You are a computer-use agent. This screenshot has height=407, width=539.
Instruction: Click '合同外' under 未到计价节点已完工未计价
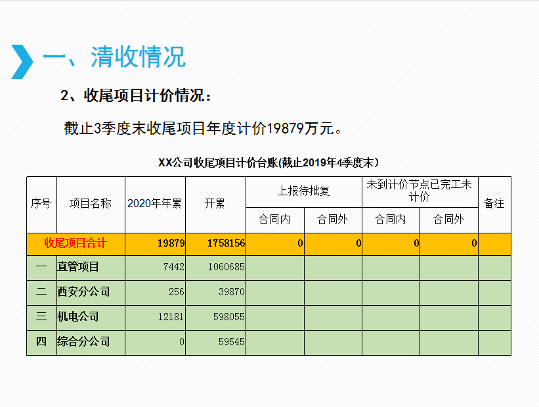tap(449, 220)
